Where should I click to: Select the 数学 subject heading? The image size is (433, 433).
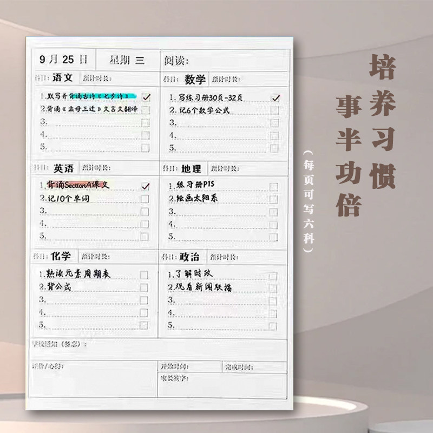(195, 79)
